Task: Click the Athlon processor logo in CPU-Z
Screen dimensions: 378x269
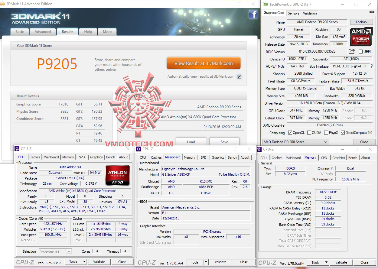Action: 118,175
